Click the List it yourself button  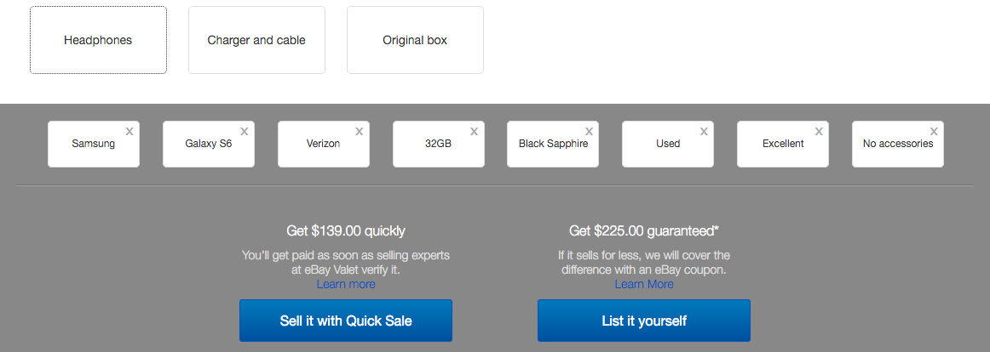(x=644, y=321)
